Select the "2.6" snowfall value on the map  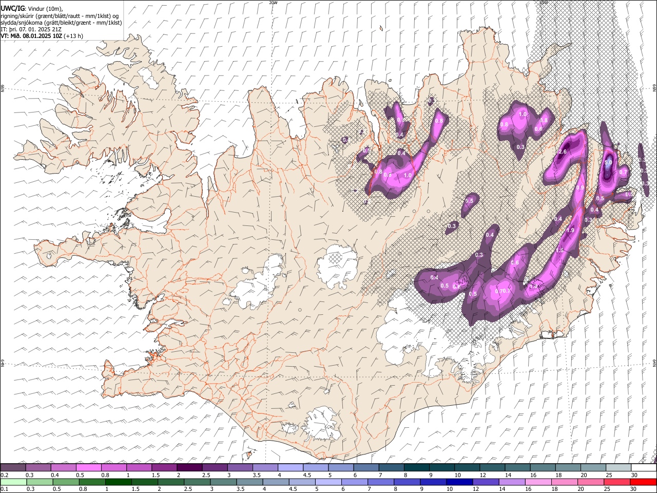pyautogui.click(x=562, y=152)
